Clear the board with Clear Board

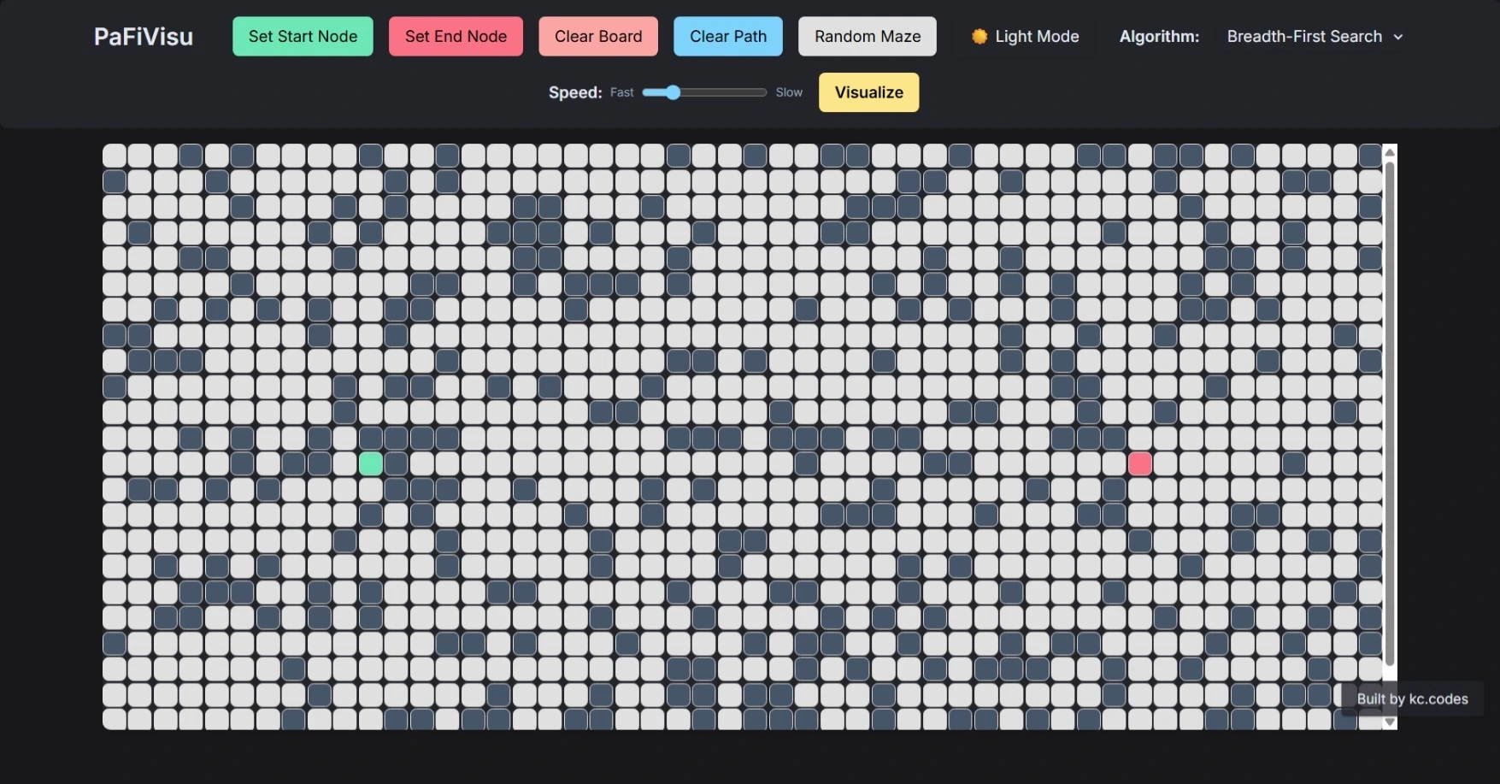point(598,37)
